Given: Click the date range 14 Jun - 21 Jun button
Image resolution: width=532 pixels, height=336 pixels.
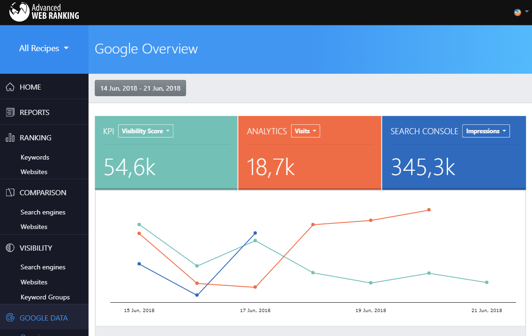Looking at the screenshot, I should 140,88.
